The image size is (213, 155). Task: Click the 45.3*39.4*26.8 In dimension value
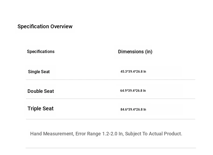pos(133,72)
